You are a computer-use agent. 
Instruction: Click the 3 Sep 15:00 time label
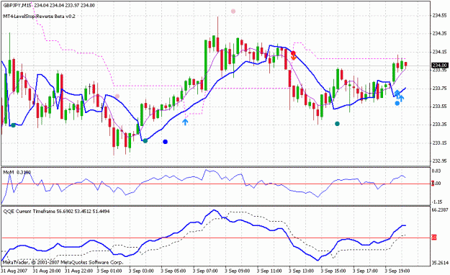coord(333,271)
